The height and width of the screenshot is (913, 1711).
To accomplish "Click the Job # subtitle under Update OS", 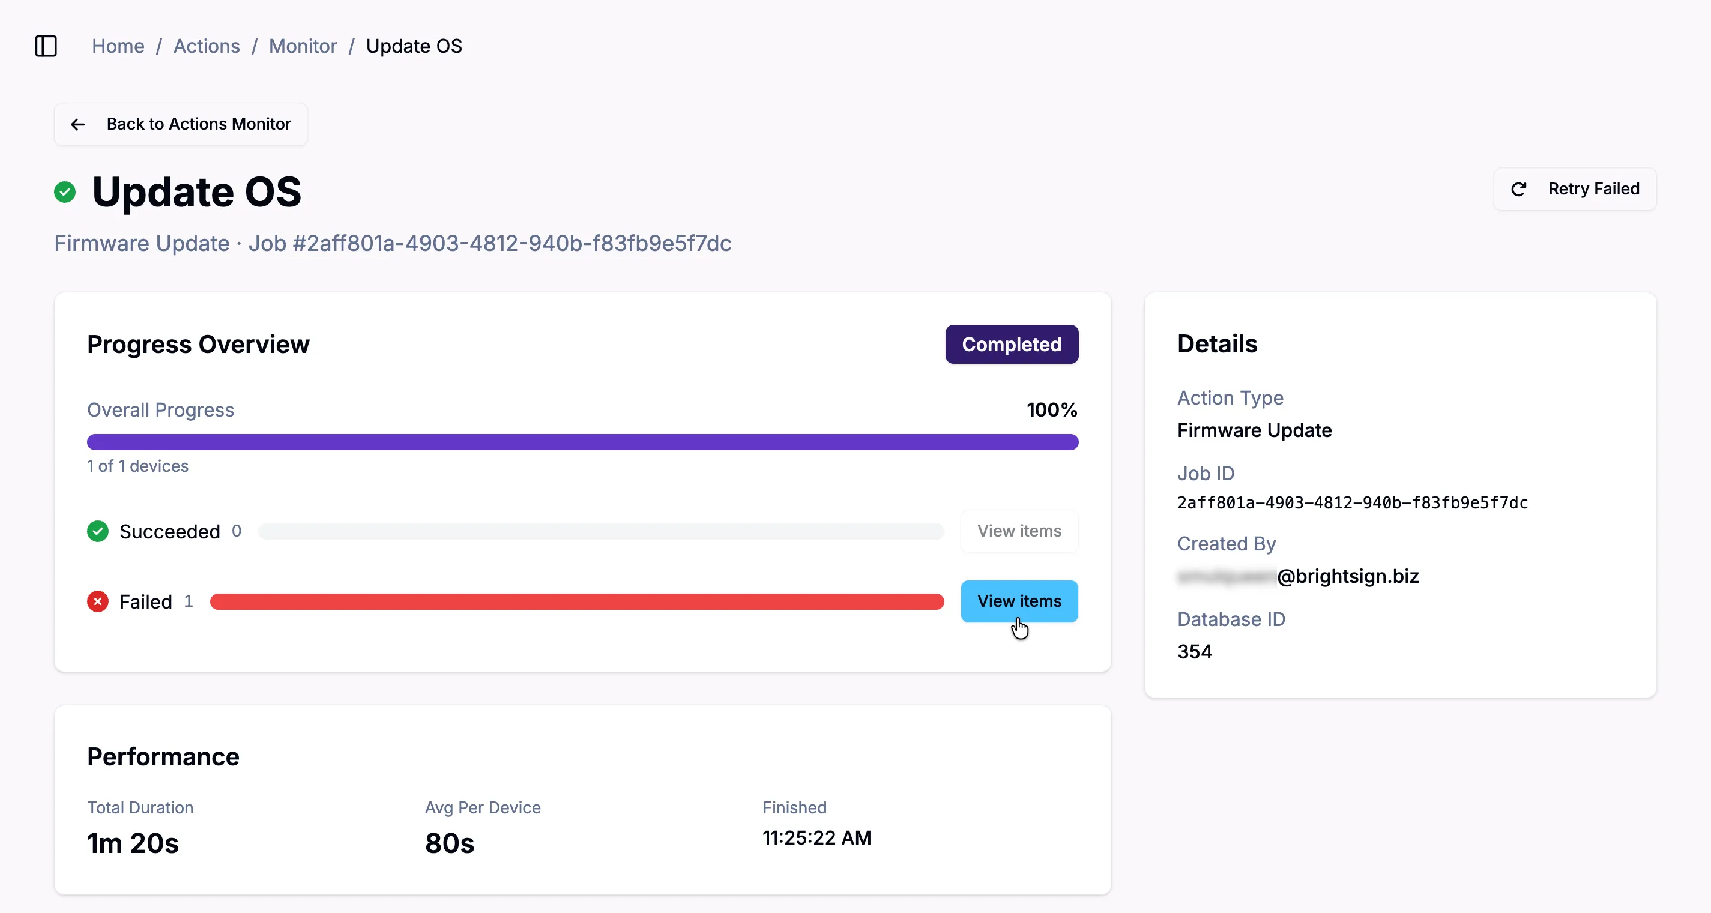I will pyautogui.click(x=393, y=243).
